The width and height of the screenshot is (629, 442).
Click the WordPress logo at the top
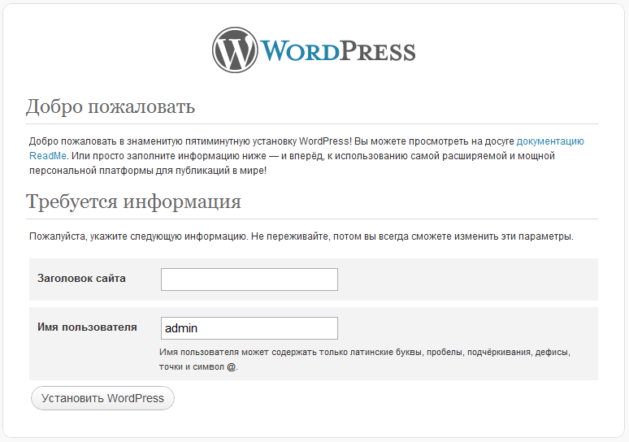(x=314, y=50)
